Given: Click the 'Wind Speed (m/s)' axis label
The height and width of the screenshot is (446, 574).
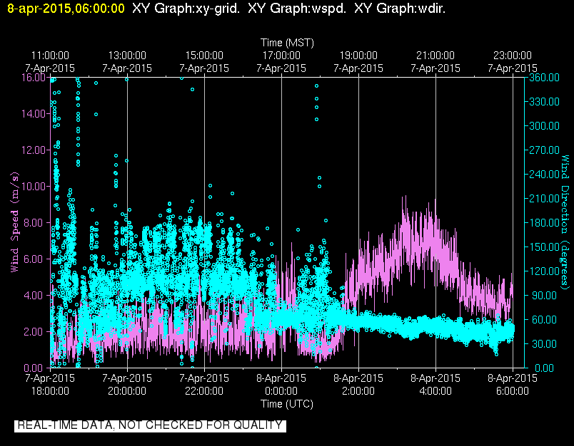Looking at the screenshot, I should 14,222.
